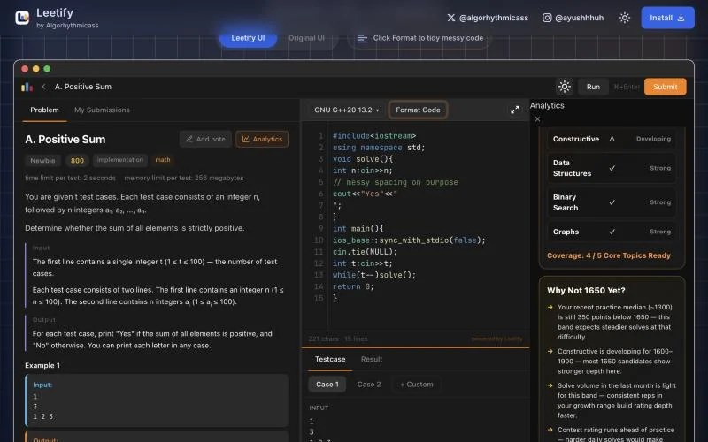Click the 'memory limit per test: 256 megabytes' text

[x=184, y=178]
